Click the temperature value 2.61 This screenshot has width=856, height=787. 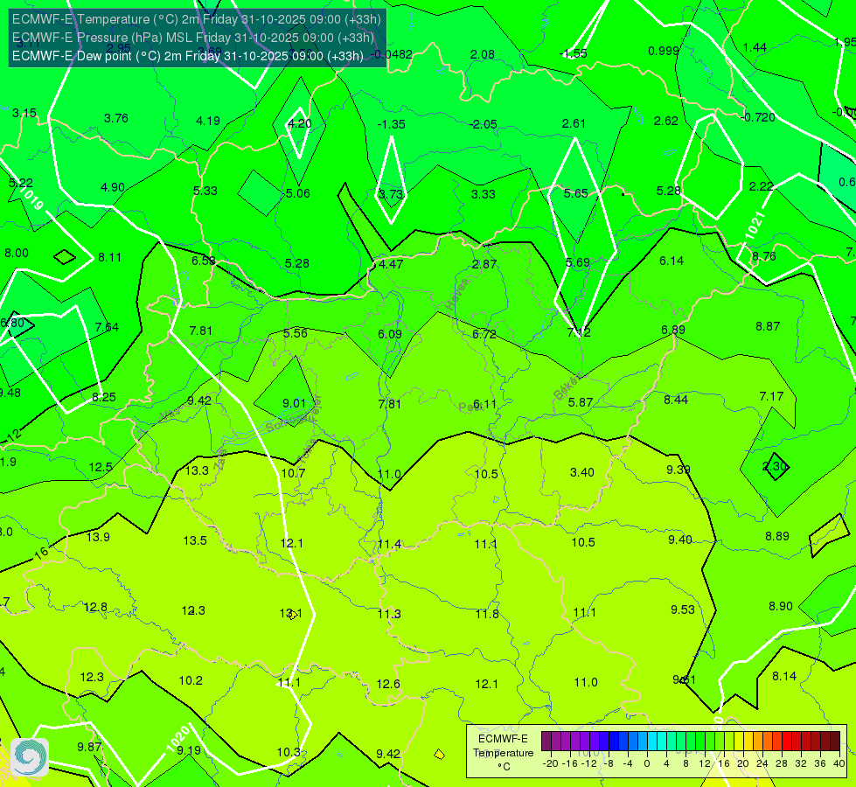tap(574, 124)
